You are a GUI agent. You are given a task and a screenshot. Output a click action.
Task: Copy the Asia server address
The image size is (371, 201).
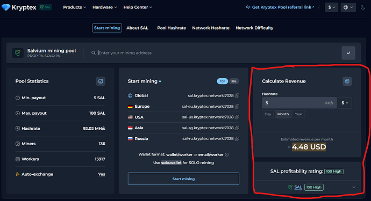pos(237,128)
